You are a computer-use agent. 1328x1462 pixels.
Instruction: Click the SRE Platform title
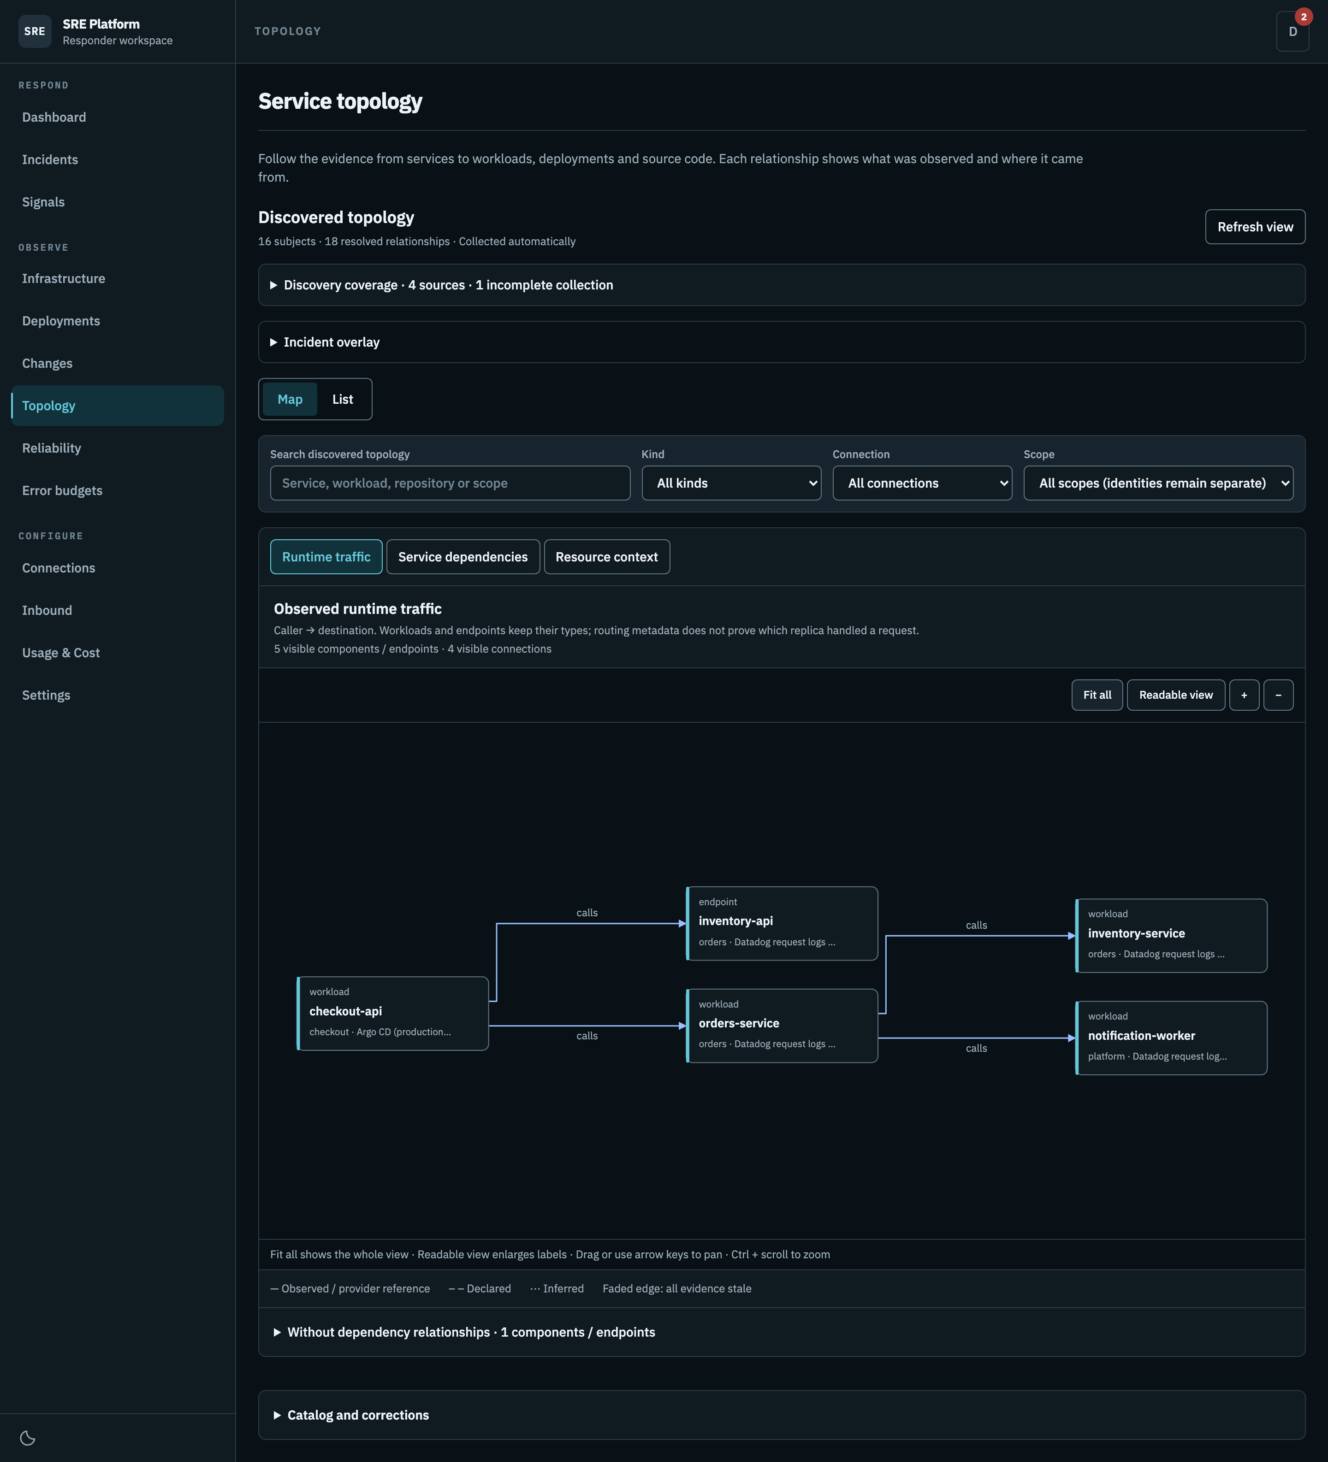(x=101, y=24)
